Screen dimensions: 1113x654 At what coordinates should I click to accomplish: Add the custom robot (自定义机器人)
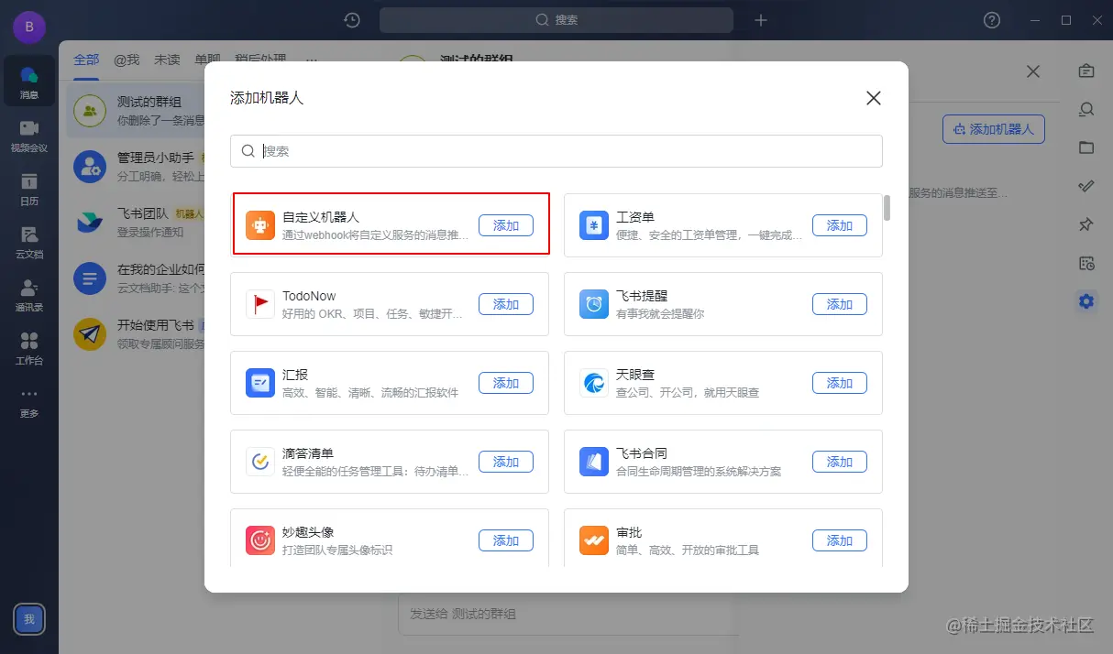coord(506,225)
